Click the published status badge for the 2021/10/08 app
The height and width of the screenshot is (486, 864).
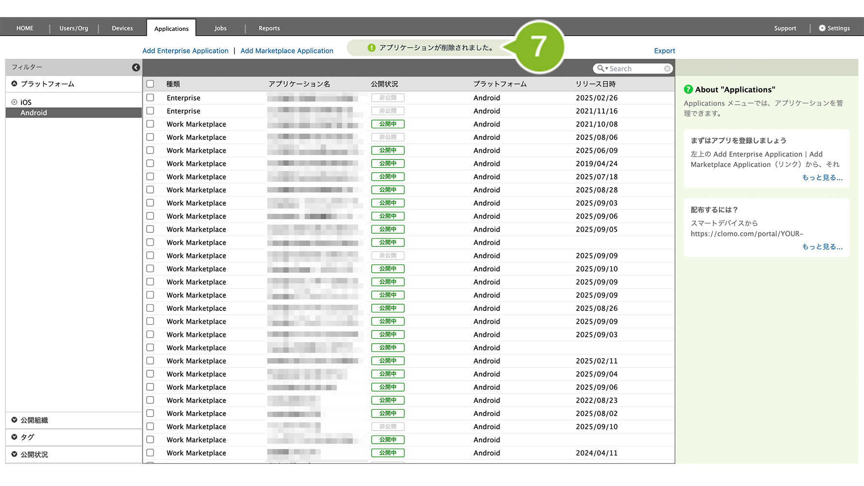tap(388, 124)
